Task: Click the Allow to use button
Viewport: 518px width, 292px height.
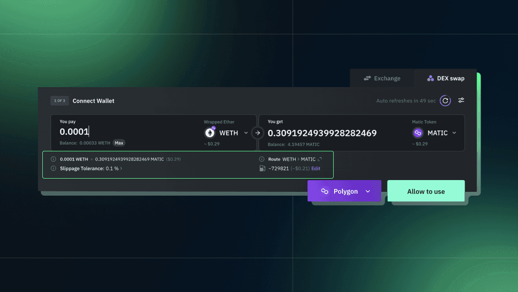Action: point(426,191)
